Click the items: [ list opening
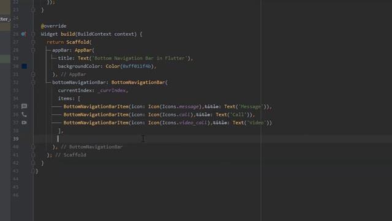This screenshot has width=392, height=221. coord(69,98)
